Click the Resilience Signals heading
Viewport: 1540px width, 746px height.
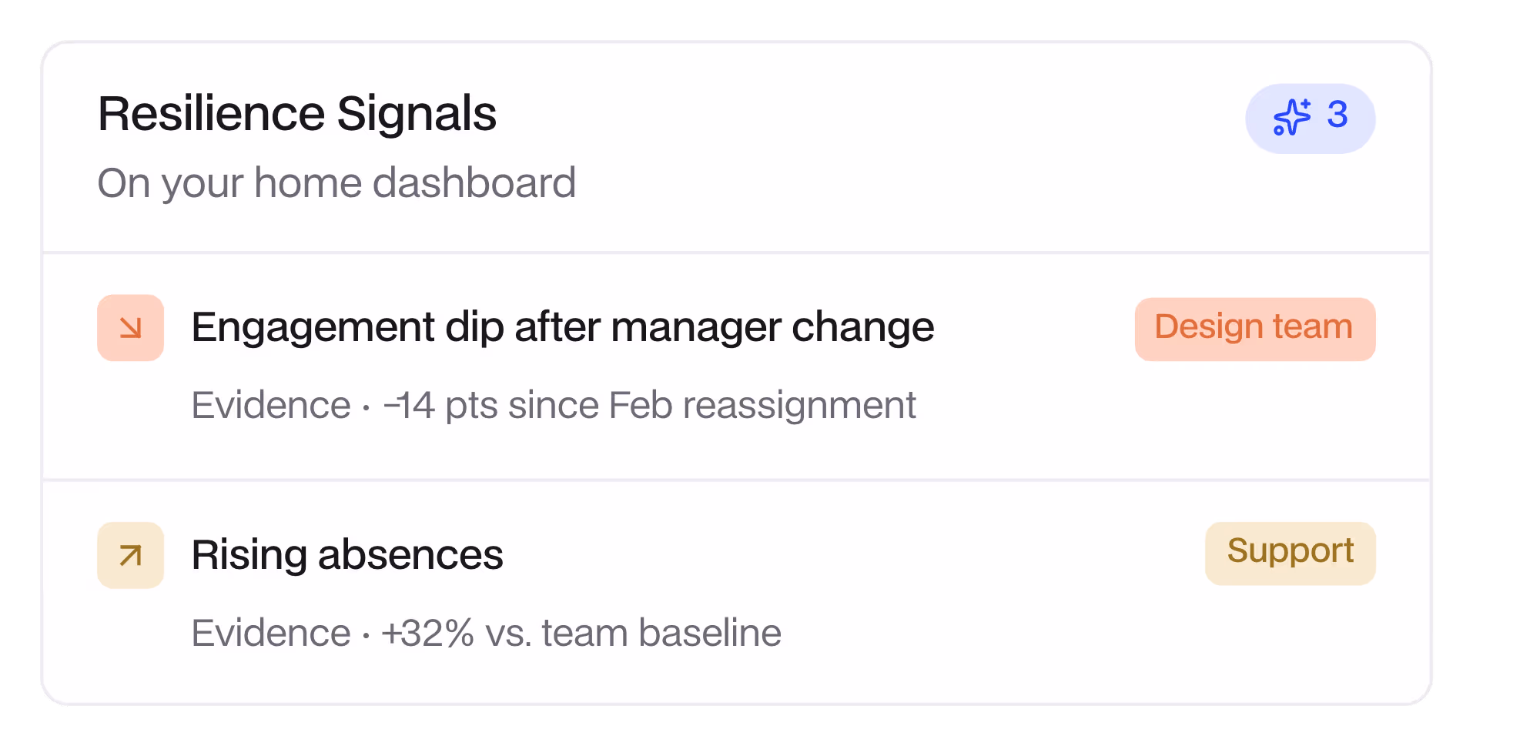pyautogui.click(x=297, y=114)
